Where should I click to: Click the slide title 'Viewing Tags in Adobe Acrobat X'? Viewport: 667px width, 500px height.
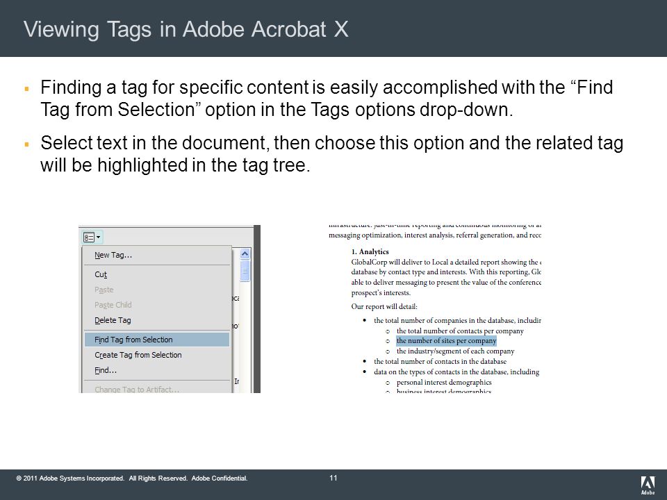(186, 29)
